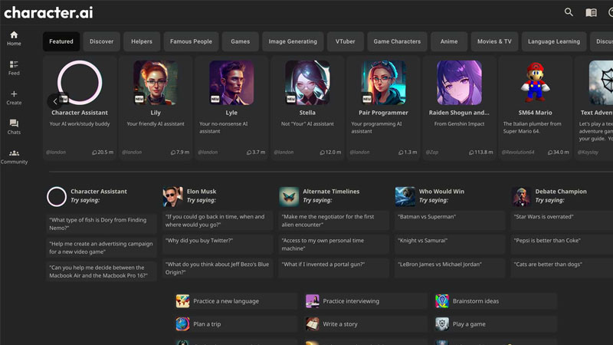
Task: Try "Pepsi is better than Coke" prompt
Action: coord(562,245)
